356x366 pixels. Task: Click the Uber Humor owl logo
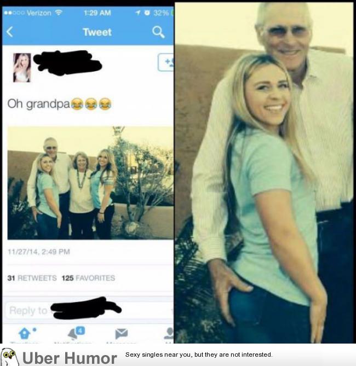9,357
